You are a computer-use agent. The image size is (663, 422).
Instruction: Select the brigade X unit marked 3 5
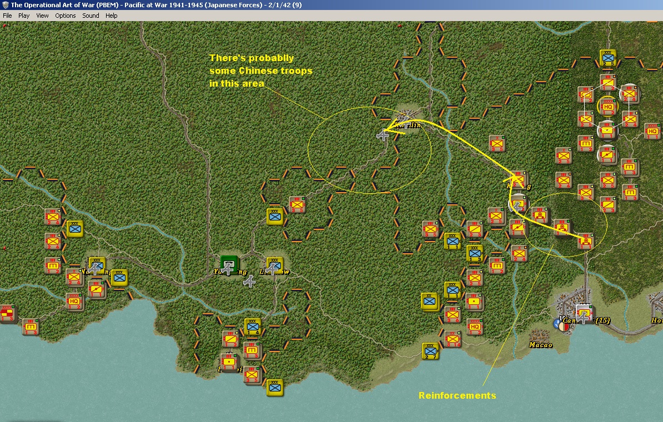(x=497, y=144)
